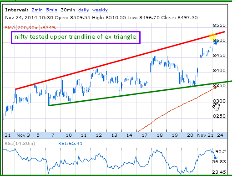Click the Close: 8497.35 readout
The image size is (232, 176).
tap(180, 18)
